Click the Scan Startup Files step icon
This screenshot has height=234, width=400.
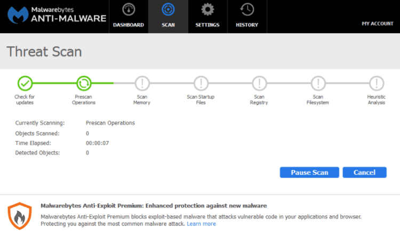201,83
